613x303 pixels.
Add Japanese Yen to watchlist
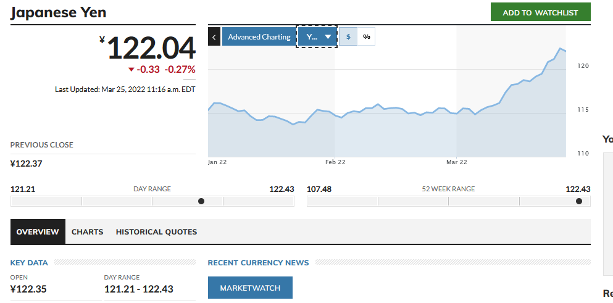[540, 12]
